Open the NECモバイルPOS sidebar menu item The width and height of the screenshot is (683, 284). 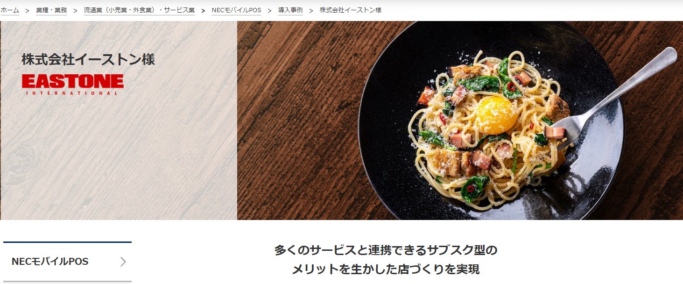pyautogui.click(x=67, y=262)
